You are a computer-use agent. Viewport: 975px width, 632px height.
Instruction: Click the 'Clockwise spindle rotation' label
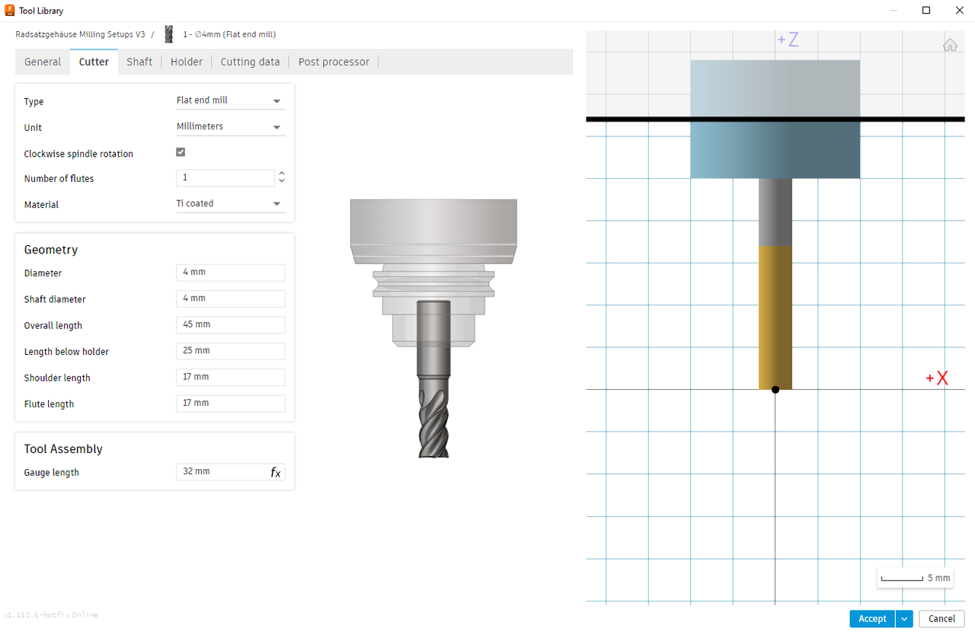pyautogui.click(x=78, y=154)
